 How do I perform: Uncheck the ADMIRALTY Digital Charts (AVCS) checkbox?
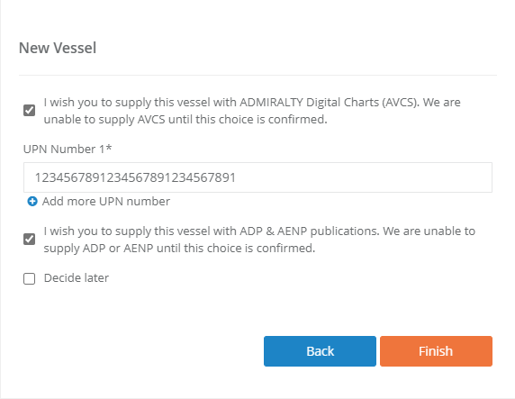29,111
